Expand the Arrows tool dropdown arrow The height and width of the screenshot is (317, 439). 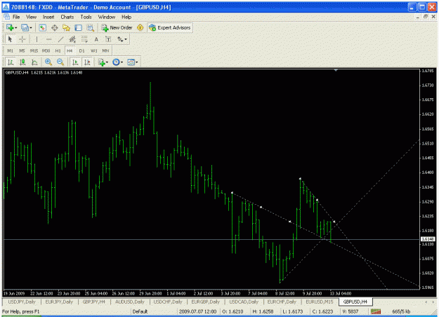[x=126, y=39]
